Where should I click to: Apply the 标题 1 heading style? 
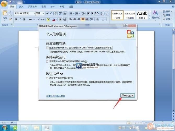142,15
